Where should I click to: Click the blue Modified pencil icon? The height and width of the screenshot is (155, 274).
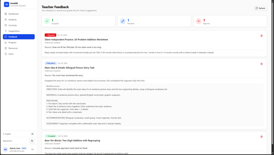pos(123,21)
